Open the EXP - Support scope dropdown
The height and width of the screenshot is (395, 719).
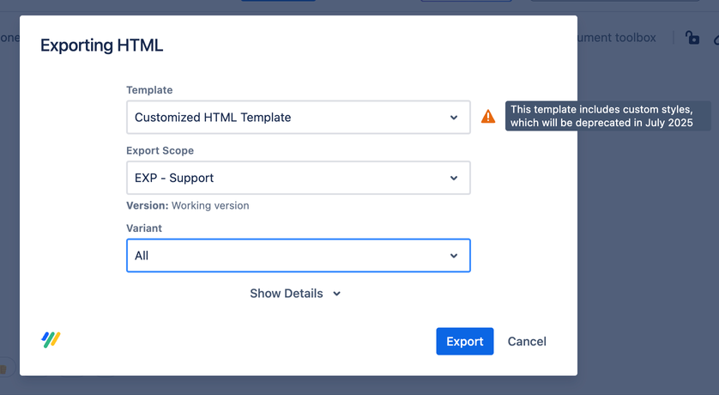(298, 178)
